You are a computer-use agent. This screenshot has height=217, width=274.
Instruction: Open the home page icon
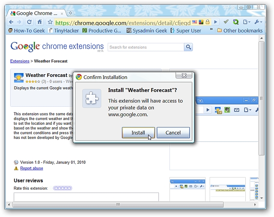[40, 22]
